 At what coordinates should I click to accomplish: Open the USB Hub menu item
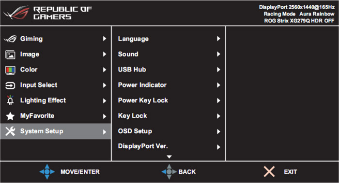point(169,70)
